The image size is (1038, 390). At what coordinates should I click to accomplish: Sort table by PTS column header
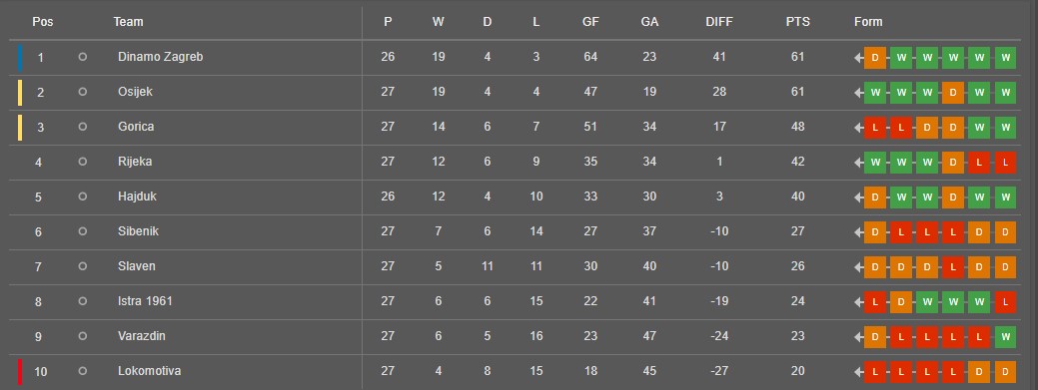click(797, 22)
